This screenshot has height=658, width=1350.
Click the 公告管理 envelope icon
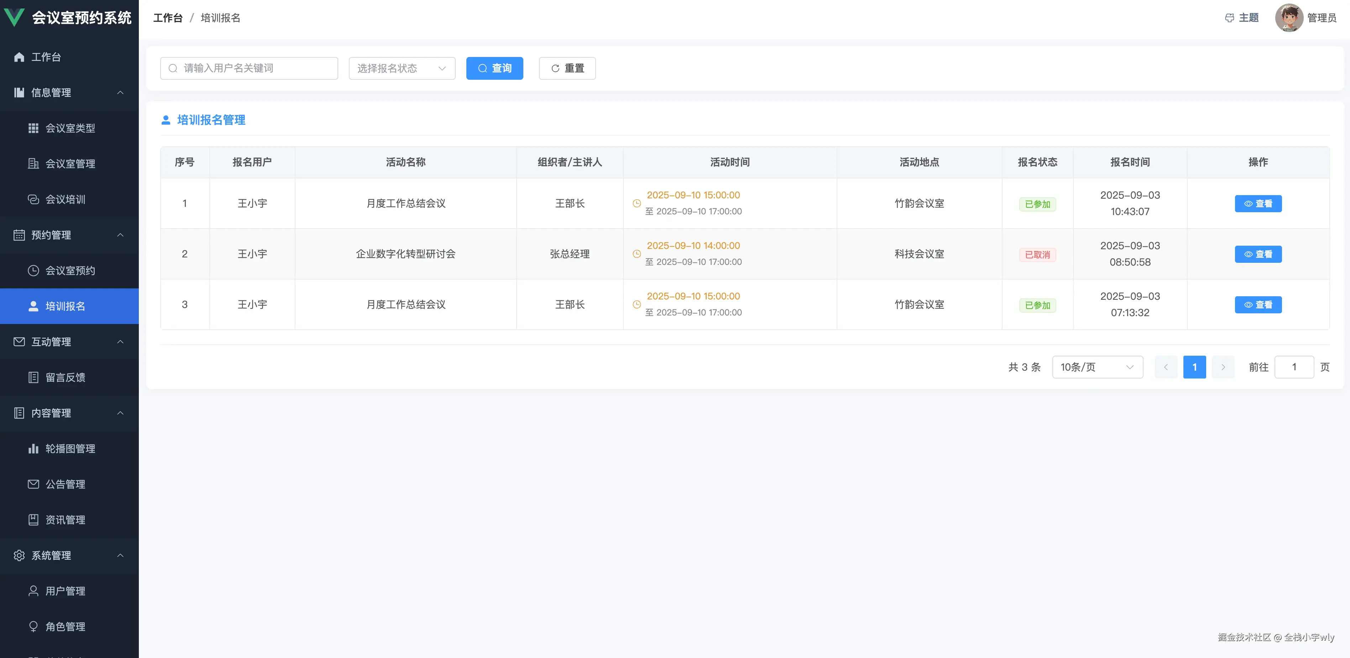[x=33, y=484]
